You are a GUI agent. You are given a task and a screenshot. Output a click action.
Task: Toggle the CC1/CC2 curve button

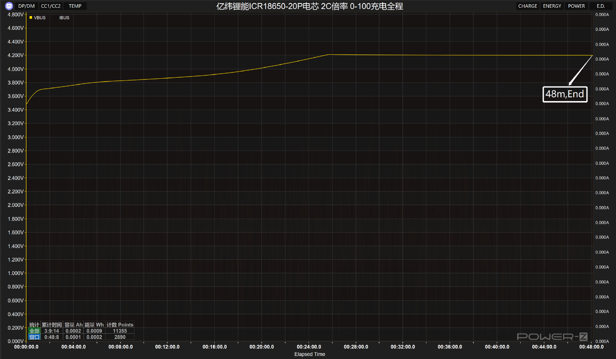[51, 6]
